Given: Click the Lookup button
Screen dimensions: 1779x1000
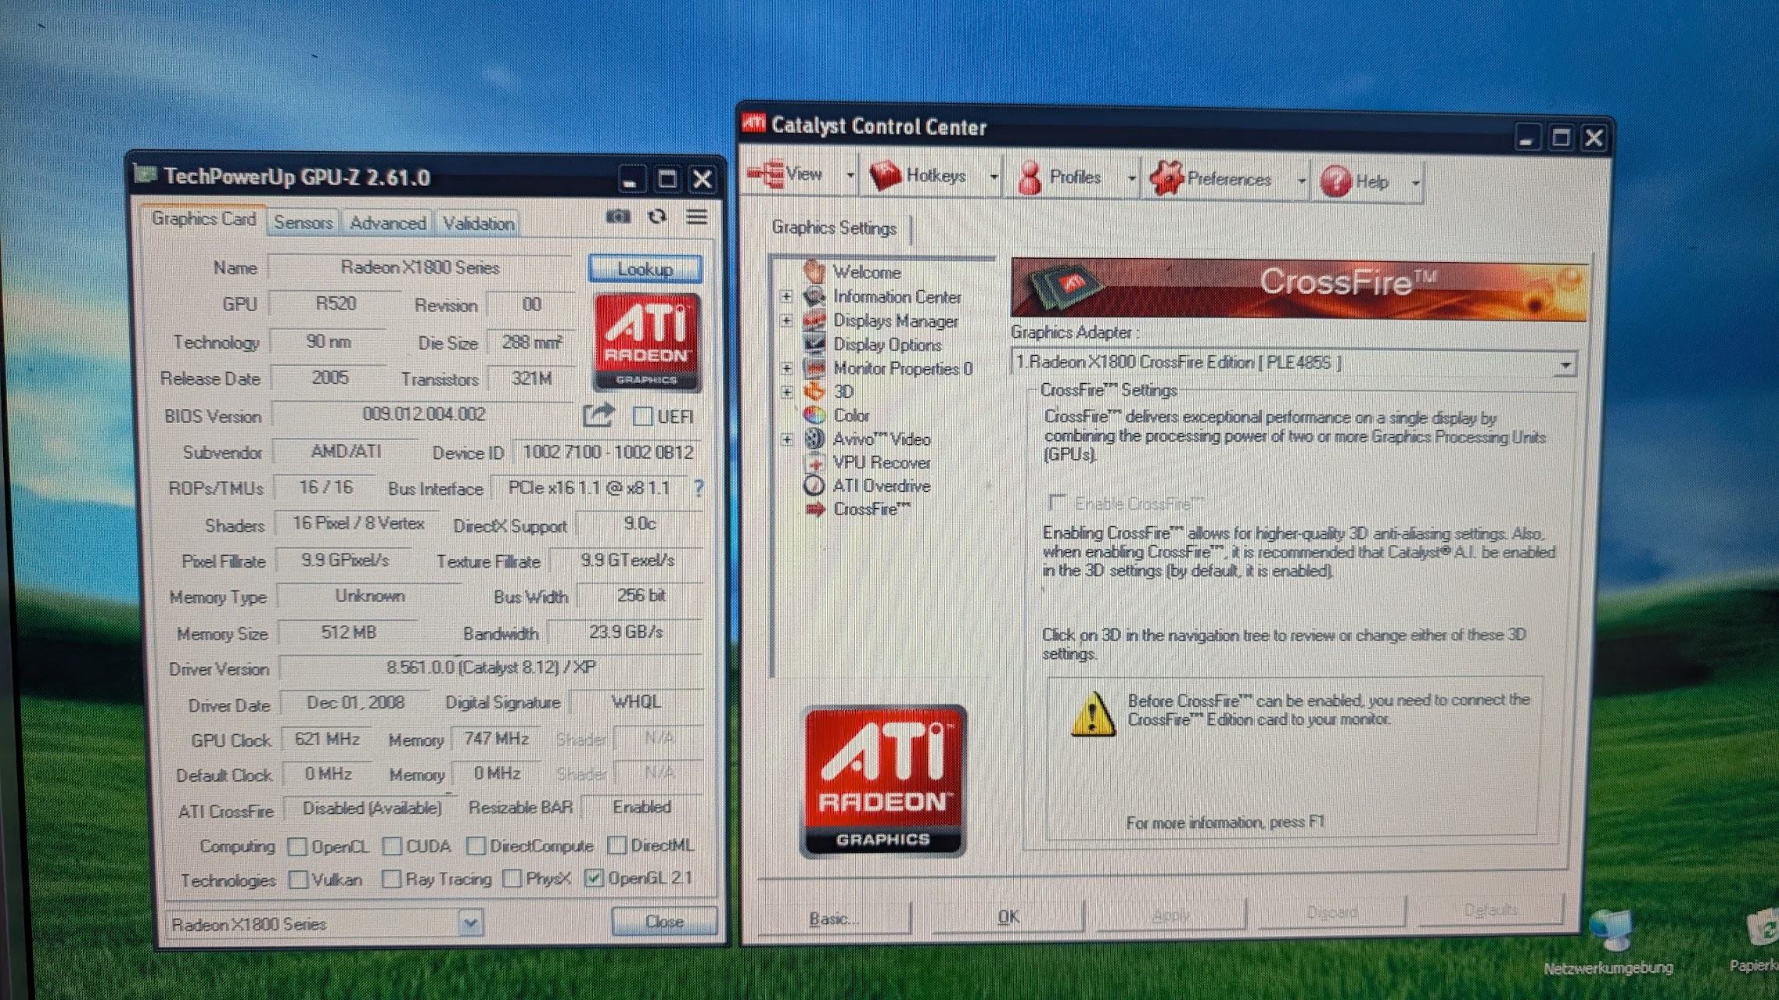Looking at the screenshot, I should click(645, 269).
